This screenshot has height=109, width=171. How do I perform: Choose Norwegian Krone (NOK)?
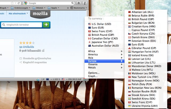coord(146,81)
